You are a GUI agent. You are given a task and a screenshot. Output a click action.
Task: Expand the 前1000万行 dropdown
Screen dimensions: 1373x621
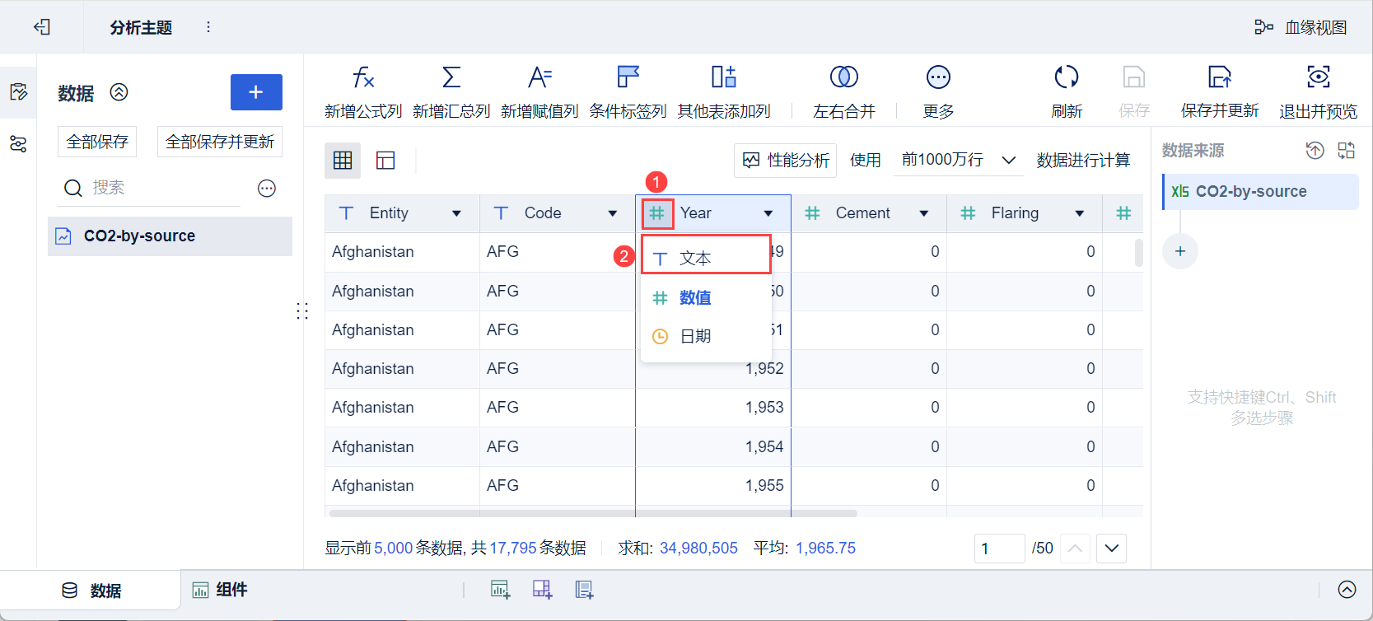pyautogui.click(x=1008, y=160)
